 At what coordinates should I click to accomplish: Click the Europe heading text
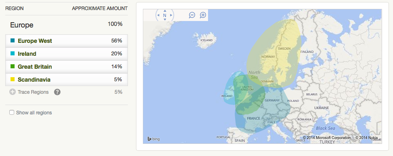21,25
